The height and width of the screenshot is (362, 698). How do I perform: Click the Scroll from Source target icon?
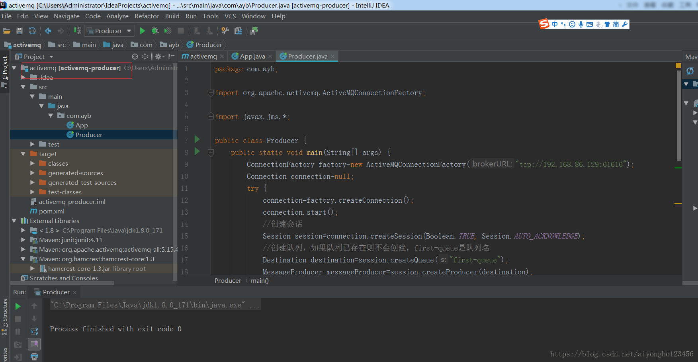point(135,57)
